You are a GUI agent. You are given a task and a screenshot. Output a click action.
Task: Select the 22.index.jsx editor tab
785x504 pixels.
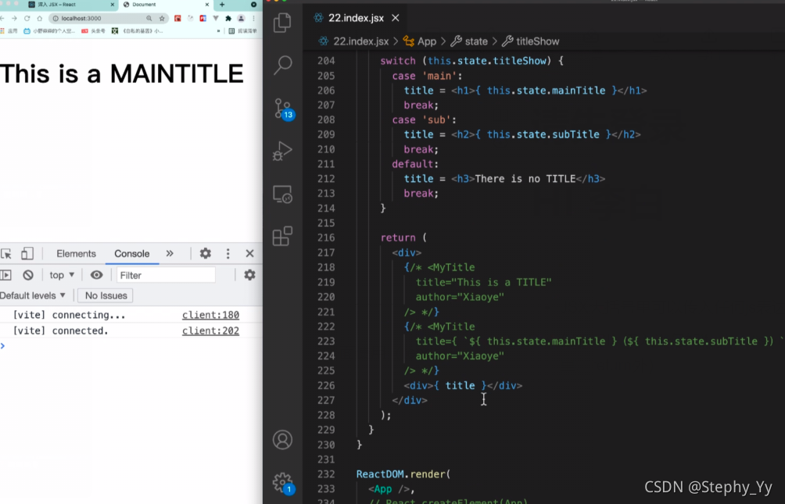click(356, 18)
